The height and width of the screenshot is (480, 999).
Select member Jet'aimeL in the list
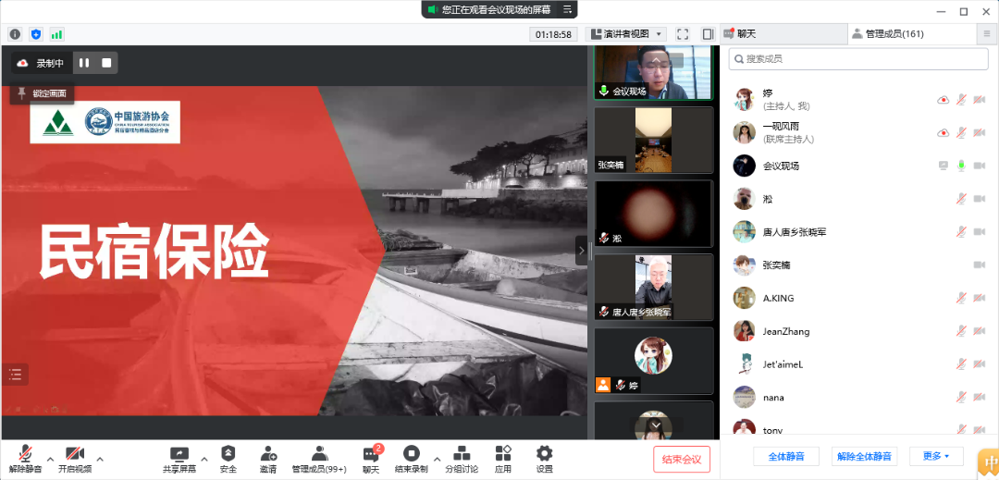[858, 364]
